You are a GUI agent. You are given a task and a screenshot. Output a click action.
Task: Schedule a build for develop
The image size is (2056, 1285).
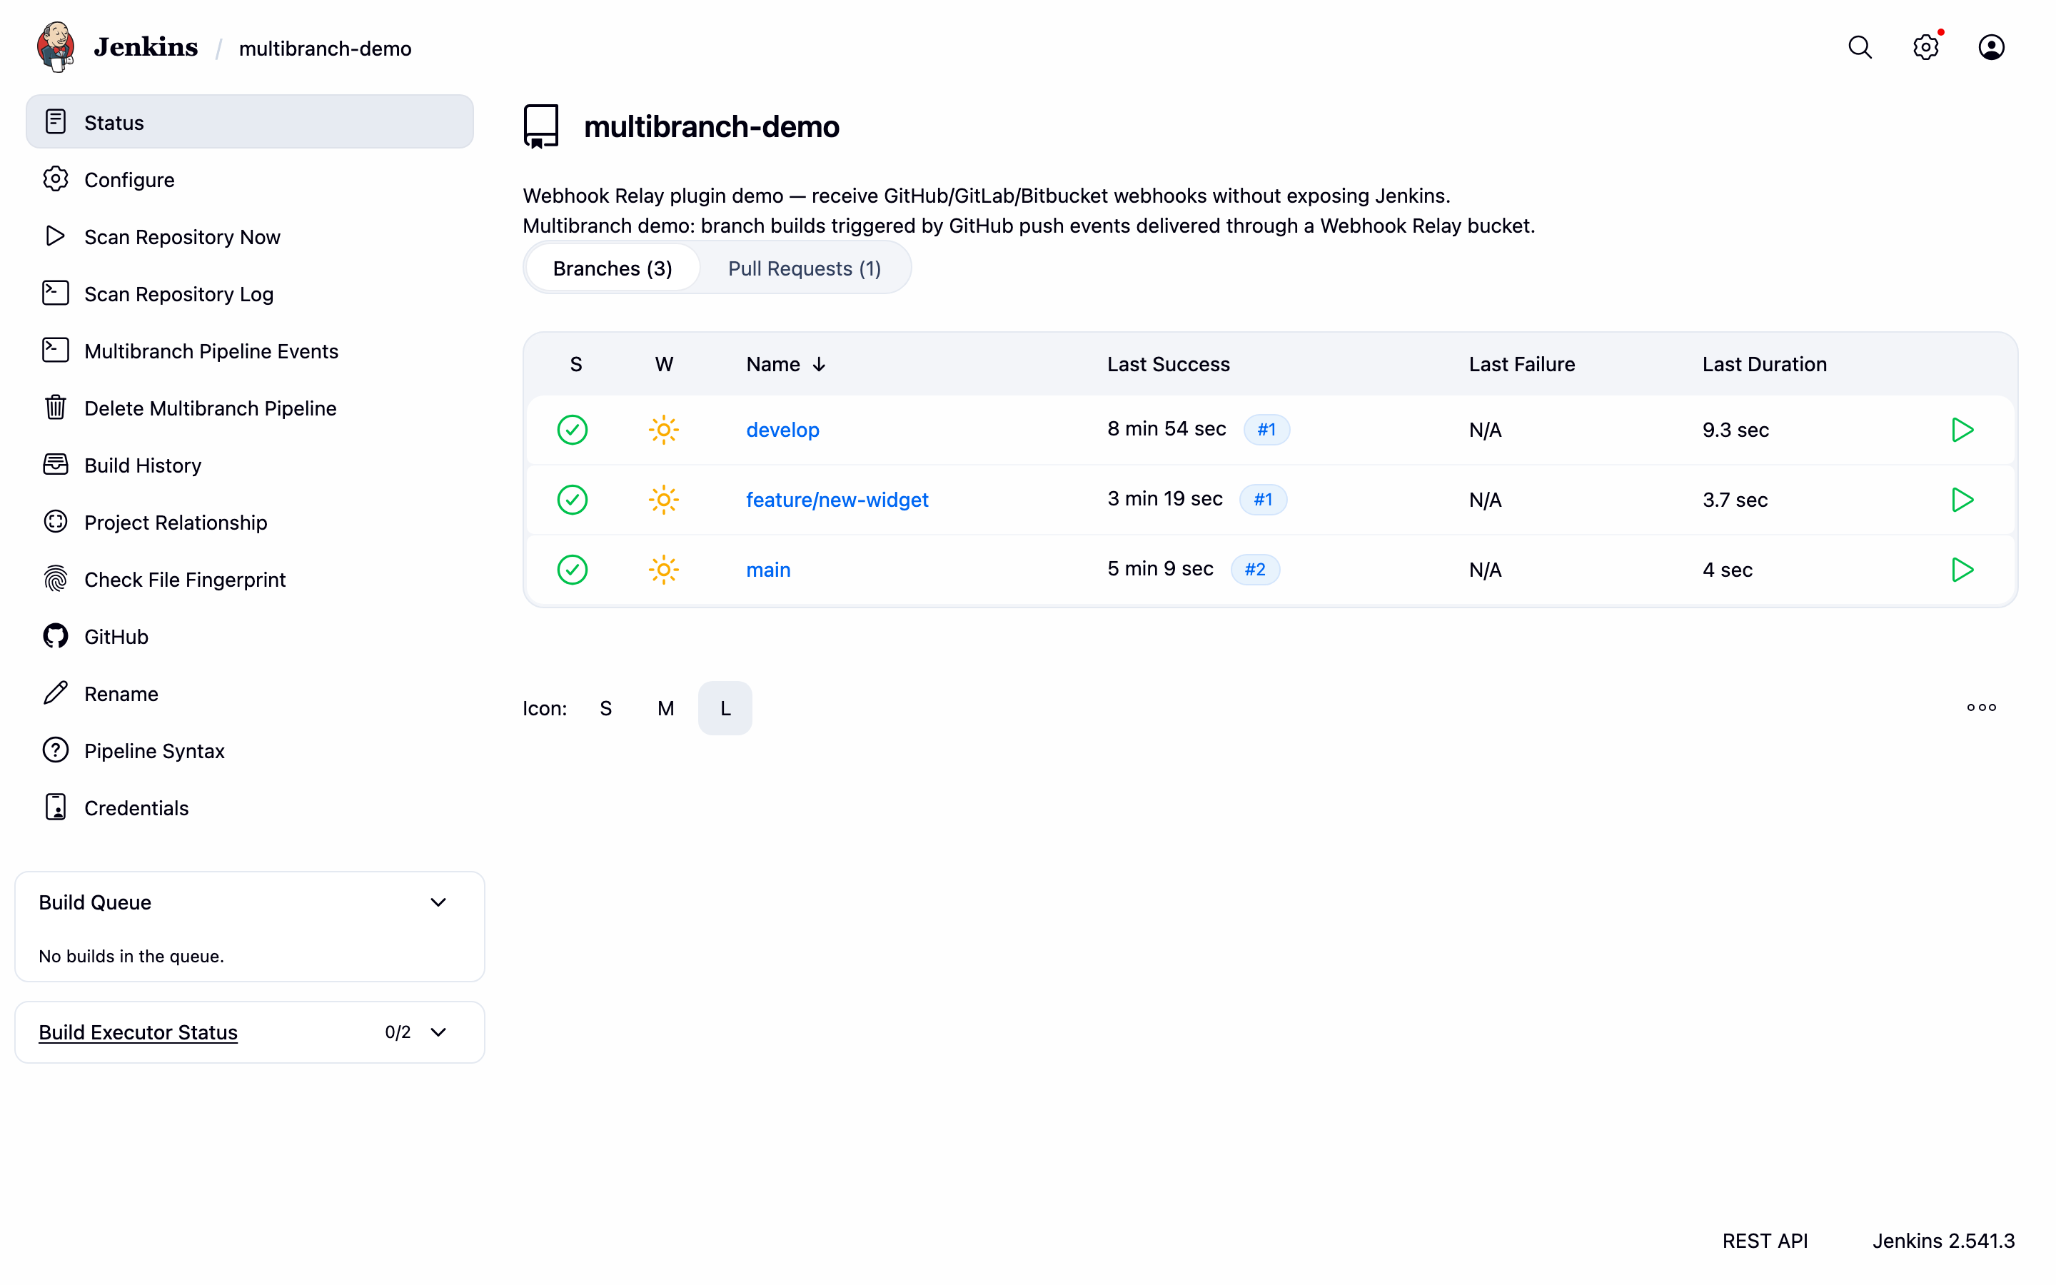1962,430
